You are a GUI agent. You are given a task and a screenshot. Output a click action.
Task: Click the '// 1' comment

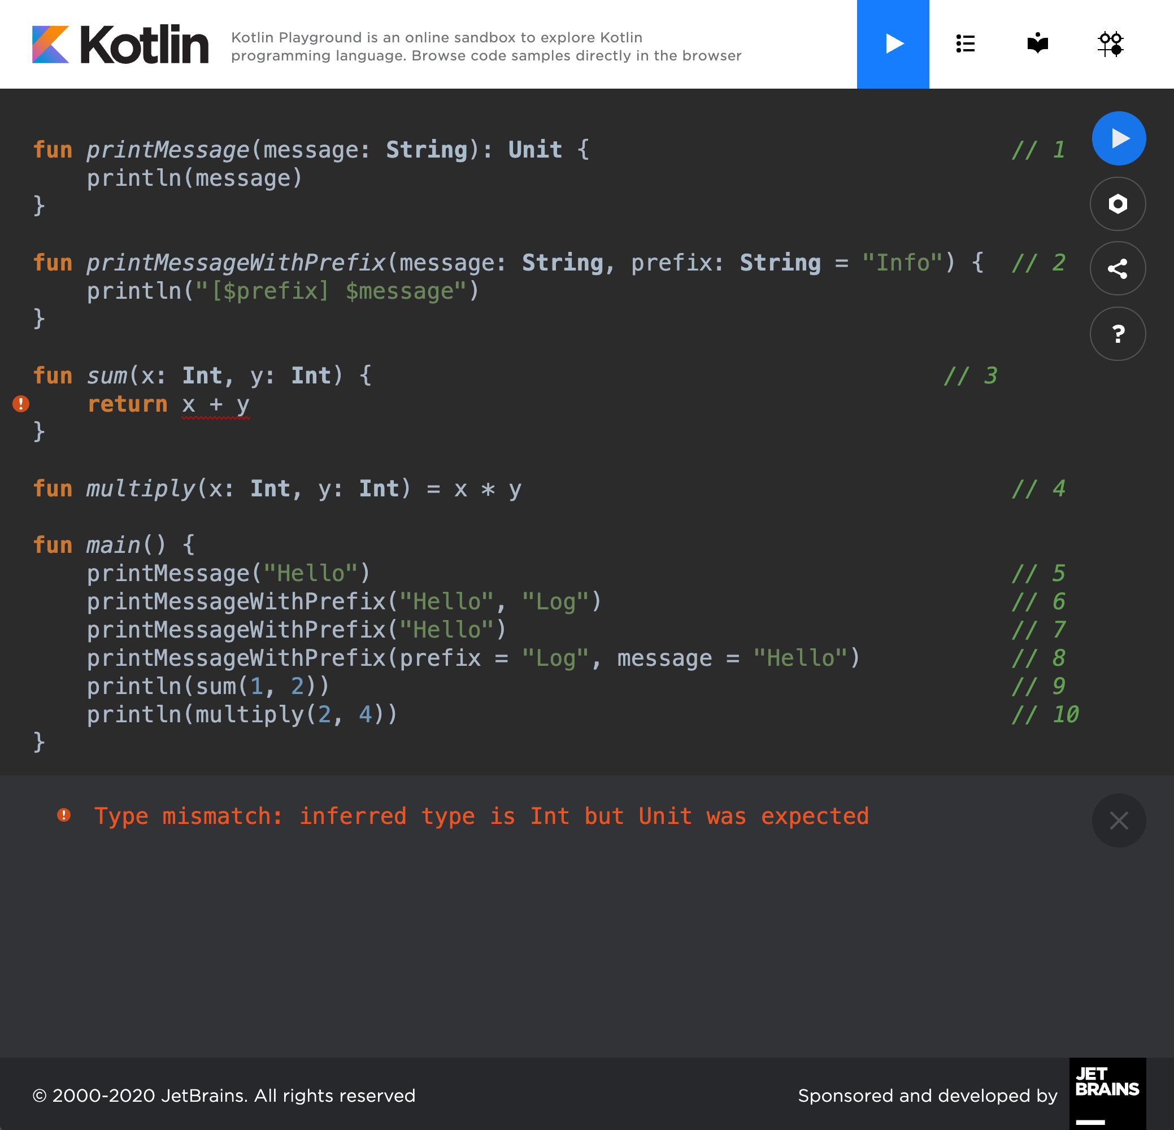tap(1038, 150)
